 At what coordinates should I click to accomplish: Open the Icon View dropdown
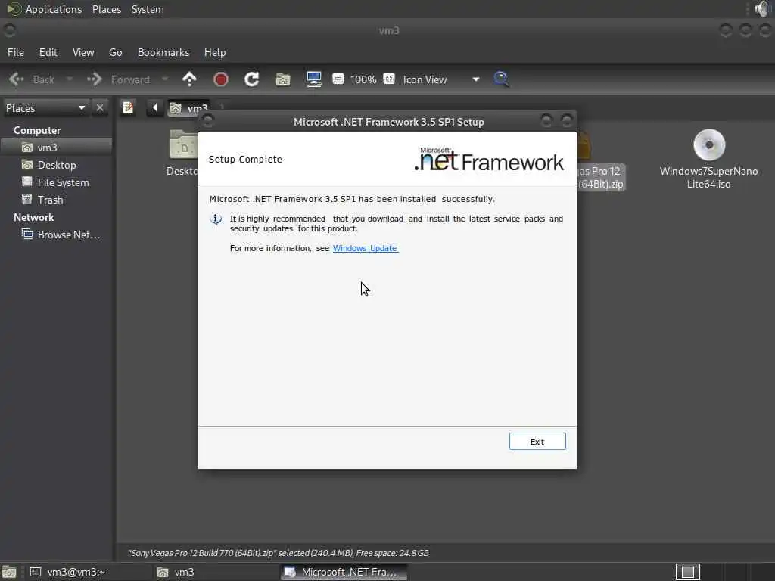441,79
